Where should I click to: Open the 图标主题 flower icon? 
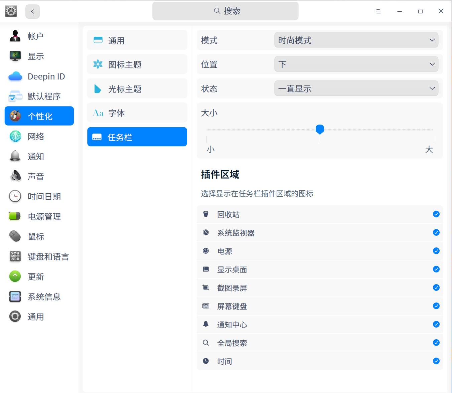tap(98, 64)
